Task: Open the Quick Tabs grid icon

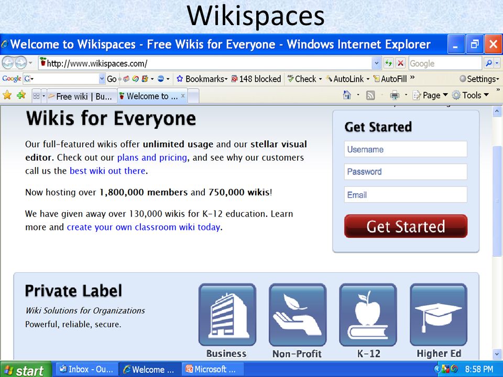Action: 36,96
